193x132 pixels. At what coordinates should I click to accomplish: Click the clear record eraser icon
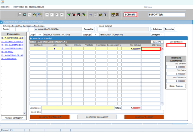(x=84, y=15)
